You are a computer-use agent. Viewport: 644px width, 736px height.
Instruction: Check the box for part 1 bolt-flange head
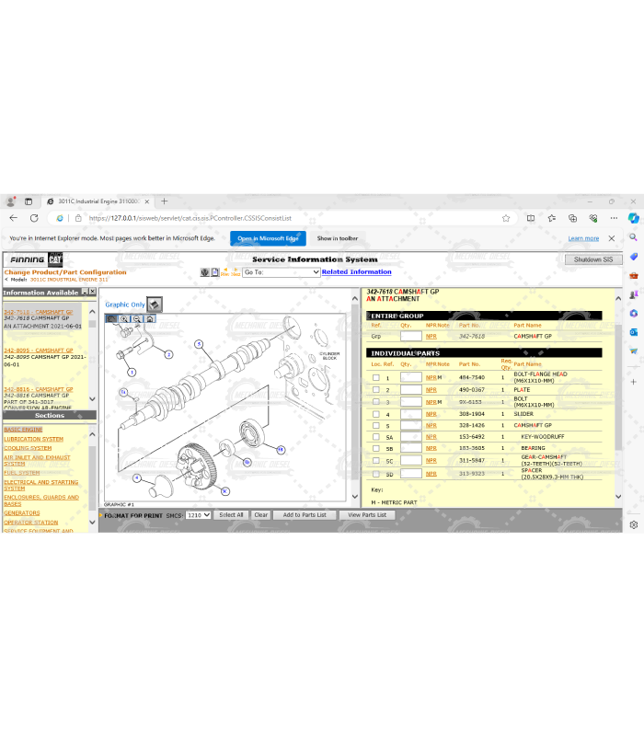coord(375,378)
